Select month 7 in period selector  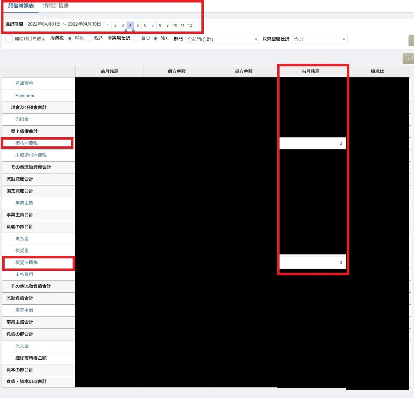point(153,25)
